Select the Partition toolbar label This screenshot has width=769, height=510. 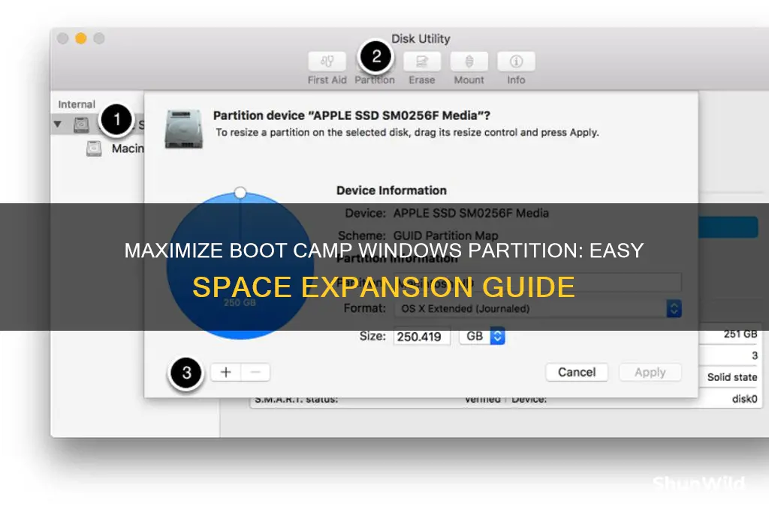(x=375, y=79)
